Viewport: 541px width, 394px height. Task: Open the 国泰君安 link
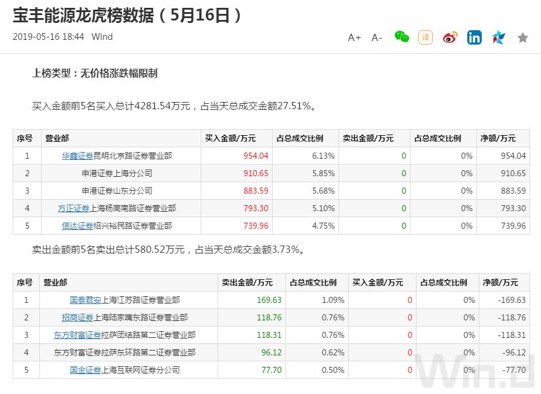(86, 300)
